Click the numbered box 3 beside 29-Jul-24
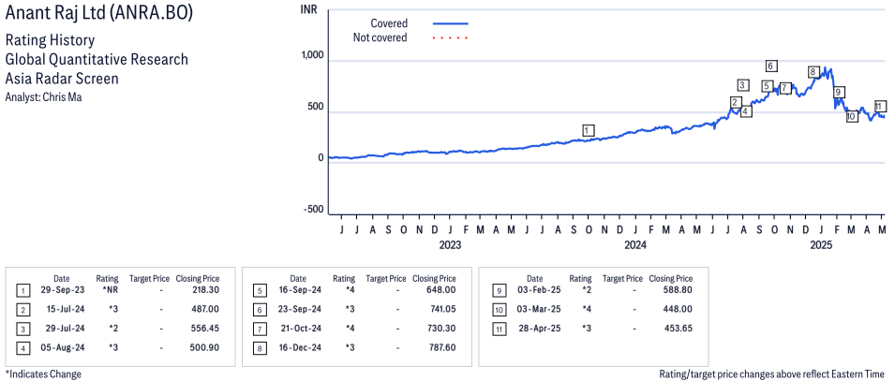Viewport: 895px width, 381px height. tap(22, 330)
